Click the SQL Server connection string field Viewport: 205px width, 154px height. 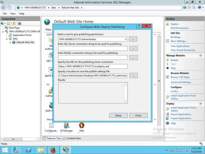coord(93,48)
